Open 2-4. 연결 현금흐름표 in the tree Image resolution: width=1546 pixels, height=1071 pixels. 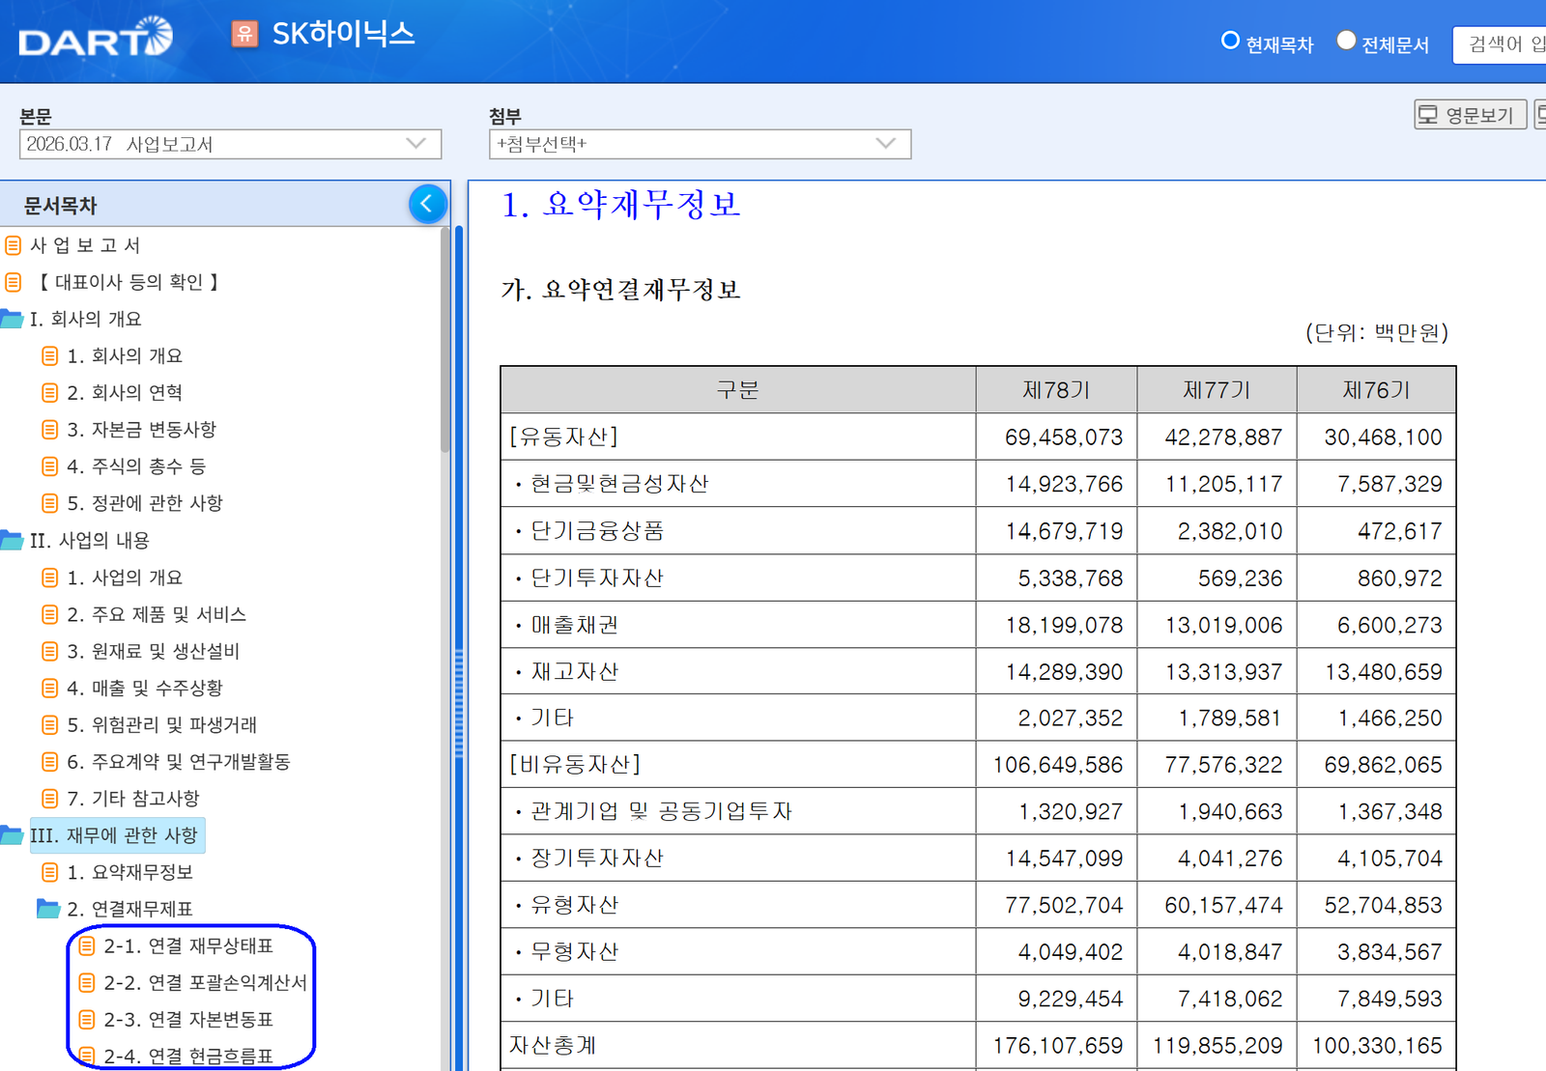(188, 1056)
